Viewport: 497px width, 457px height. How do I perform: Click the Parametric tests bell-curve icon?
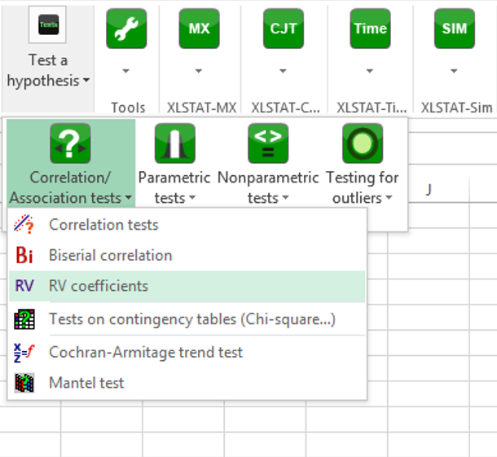pyautogui.click(x=175, y=143)
